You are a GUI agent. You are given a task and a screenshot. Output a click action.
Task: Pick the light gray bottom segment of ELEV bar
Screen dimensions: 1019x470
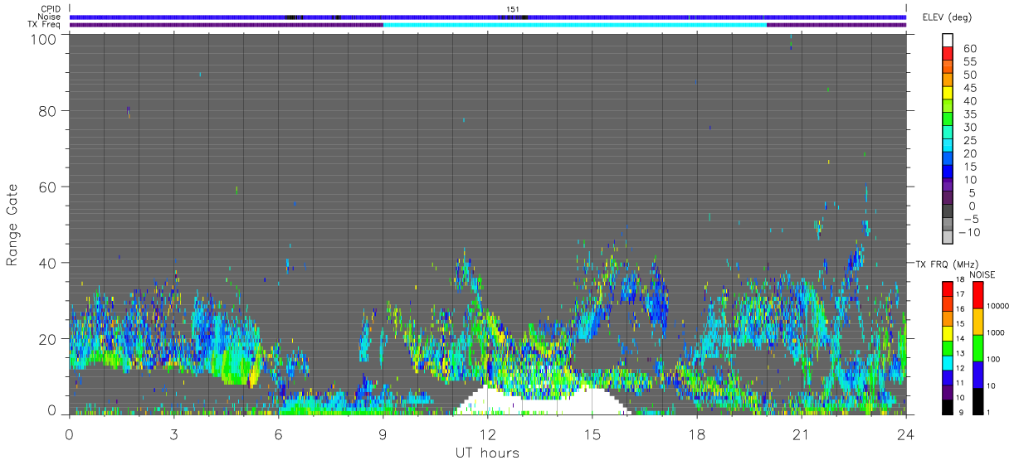pos(948,238)
